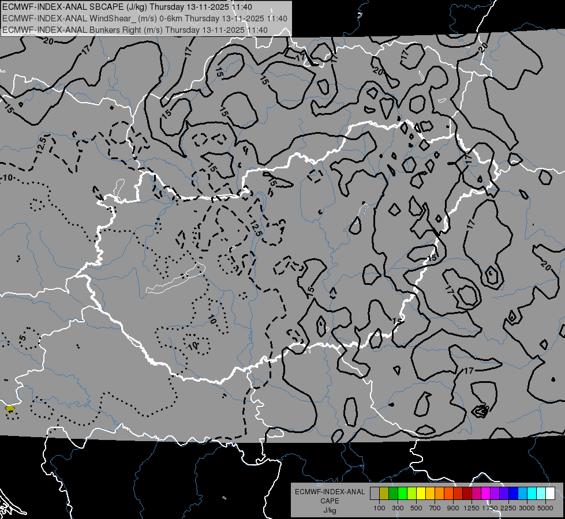565x519 pixels.
Task: Pick the yellow-green CAPE legend swatch
Action: coord(412,494)
